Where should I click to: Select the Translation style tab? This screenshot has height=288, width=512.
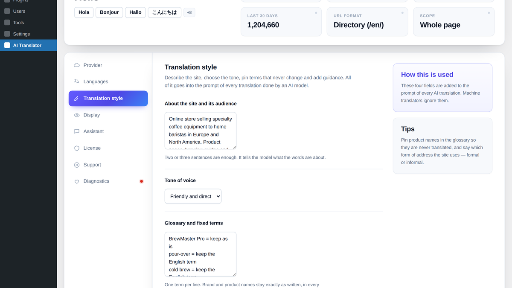[x=108, y=99]
